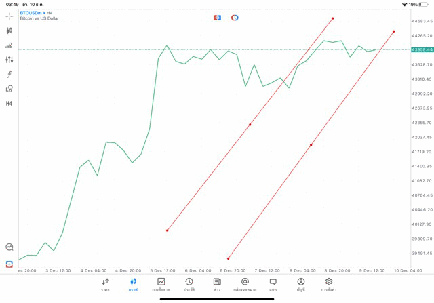Open the drawing objects shapes tool
Viewport: 434px width, 303px height.
pyautogui.click(x=9, y=89)
